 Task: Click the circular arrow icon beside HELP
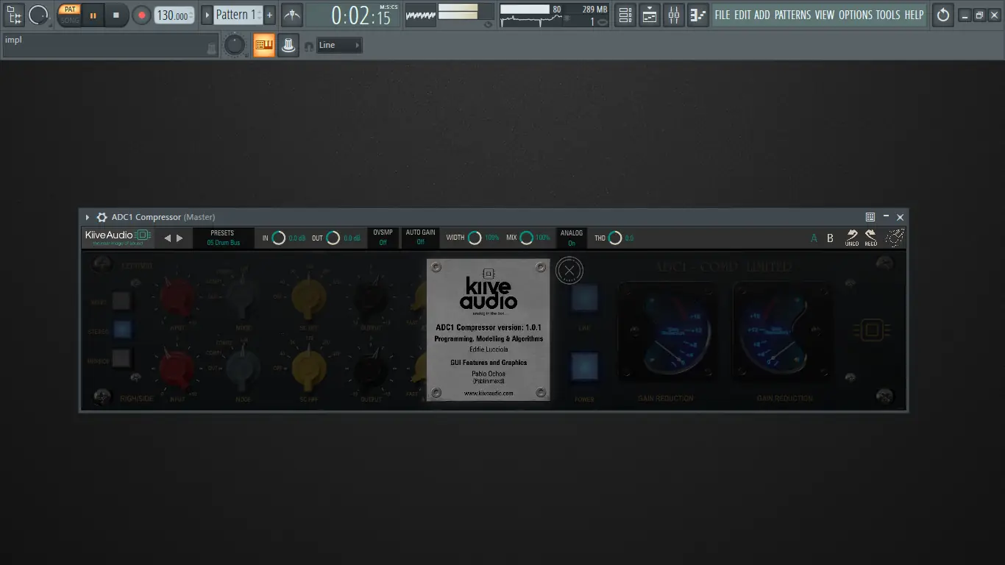pyautogui.click(x=943, y=15)
